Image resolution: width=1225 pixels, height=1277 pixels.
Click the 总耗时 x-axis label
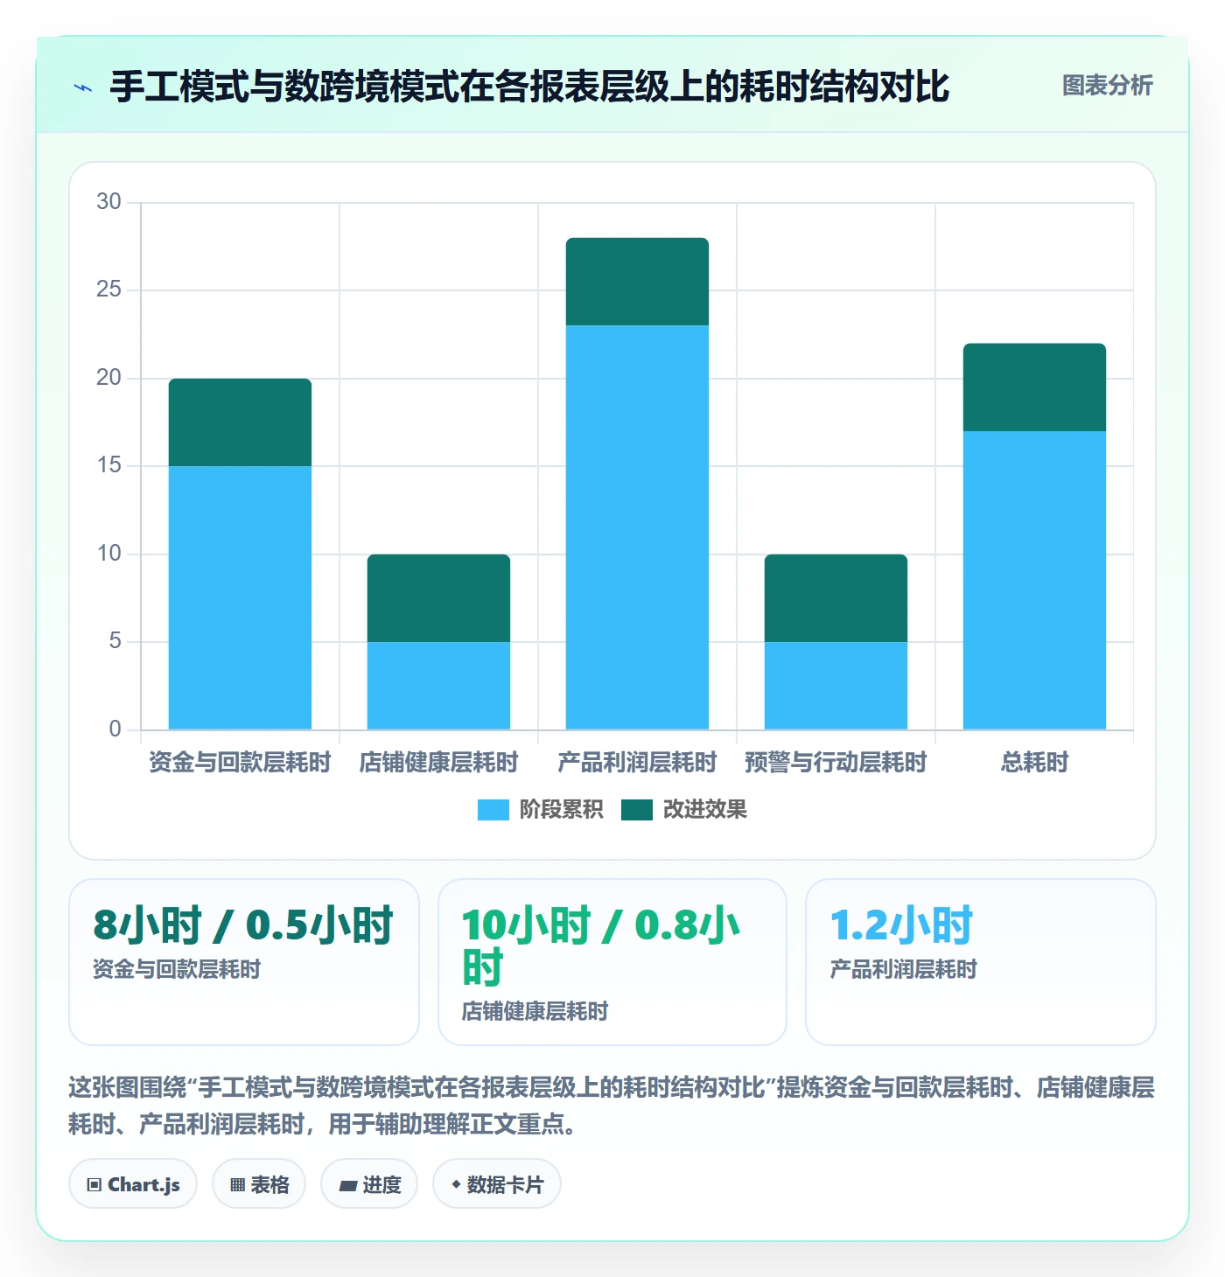(1034, 763)
